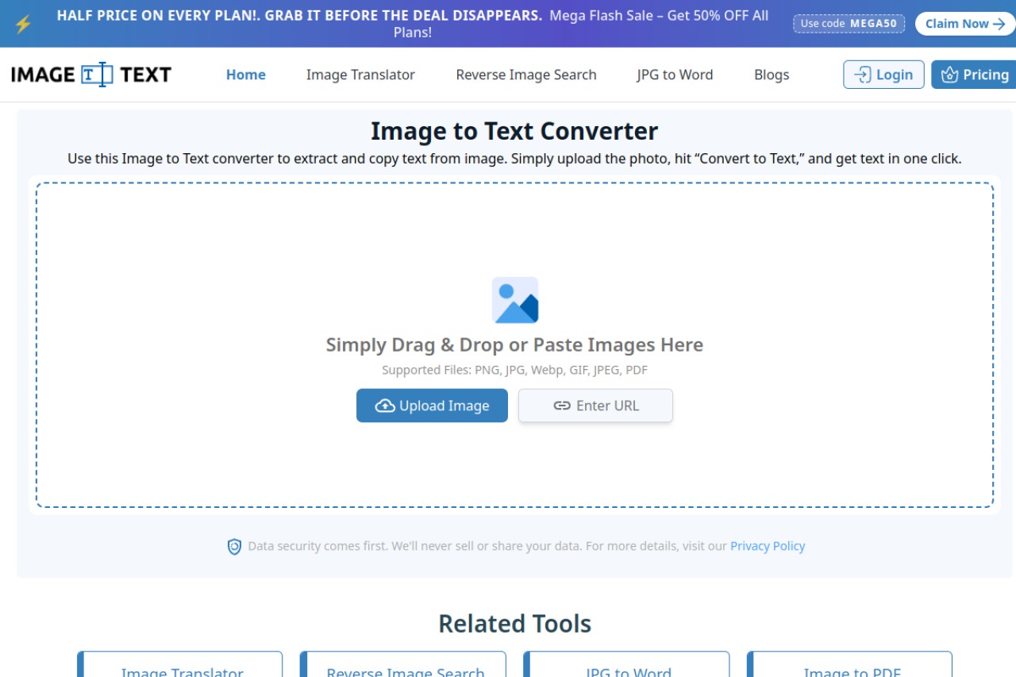This screenshot has height=677, width=1016.
Task: Open Reverse Image Search in nav bar
Action: click(526, 75)
